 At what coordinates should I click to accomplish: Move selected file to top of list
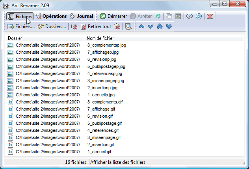[160, 27]
